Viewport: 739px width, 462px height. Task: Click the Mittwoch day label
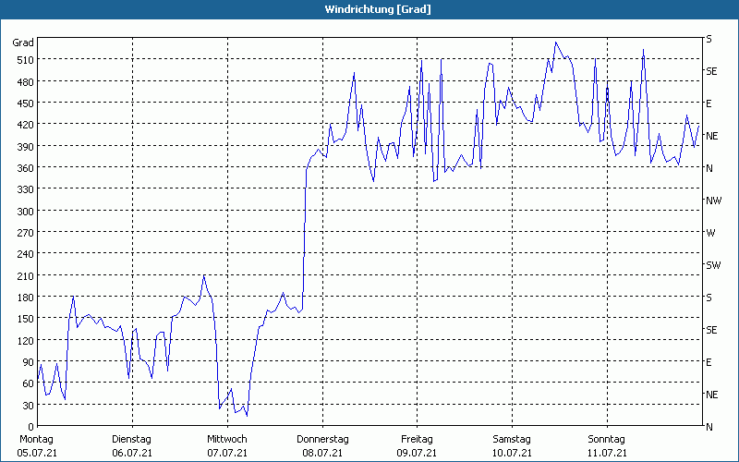(226, 440)
